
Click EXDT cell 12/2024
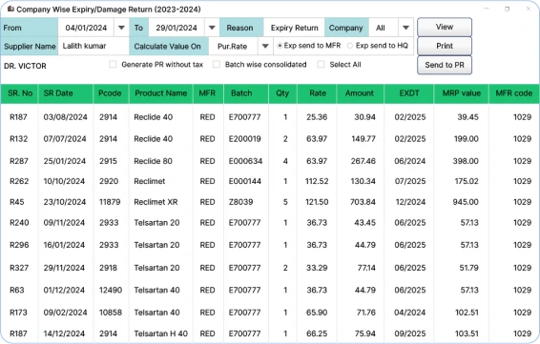410,202
